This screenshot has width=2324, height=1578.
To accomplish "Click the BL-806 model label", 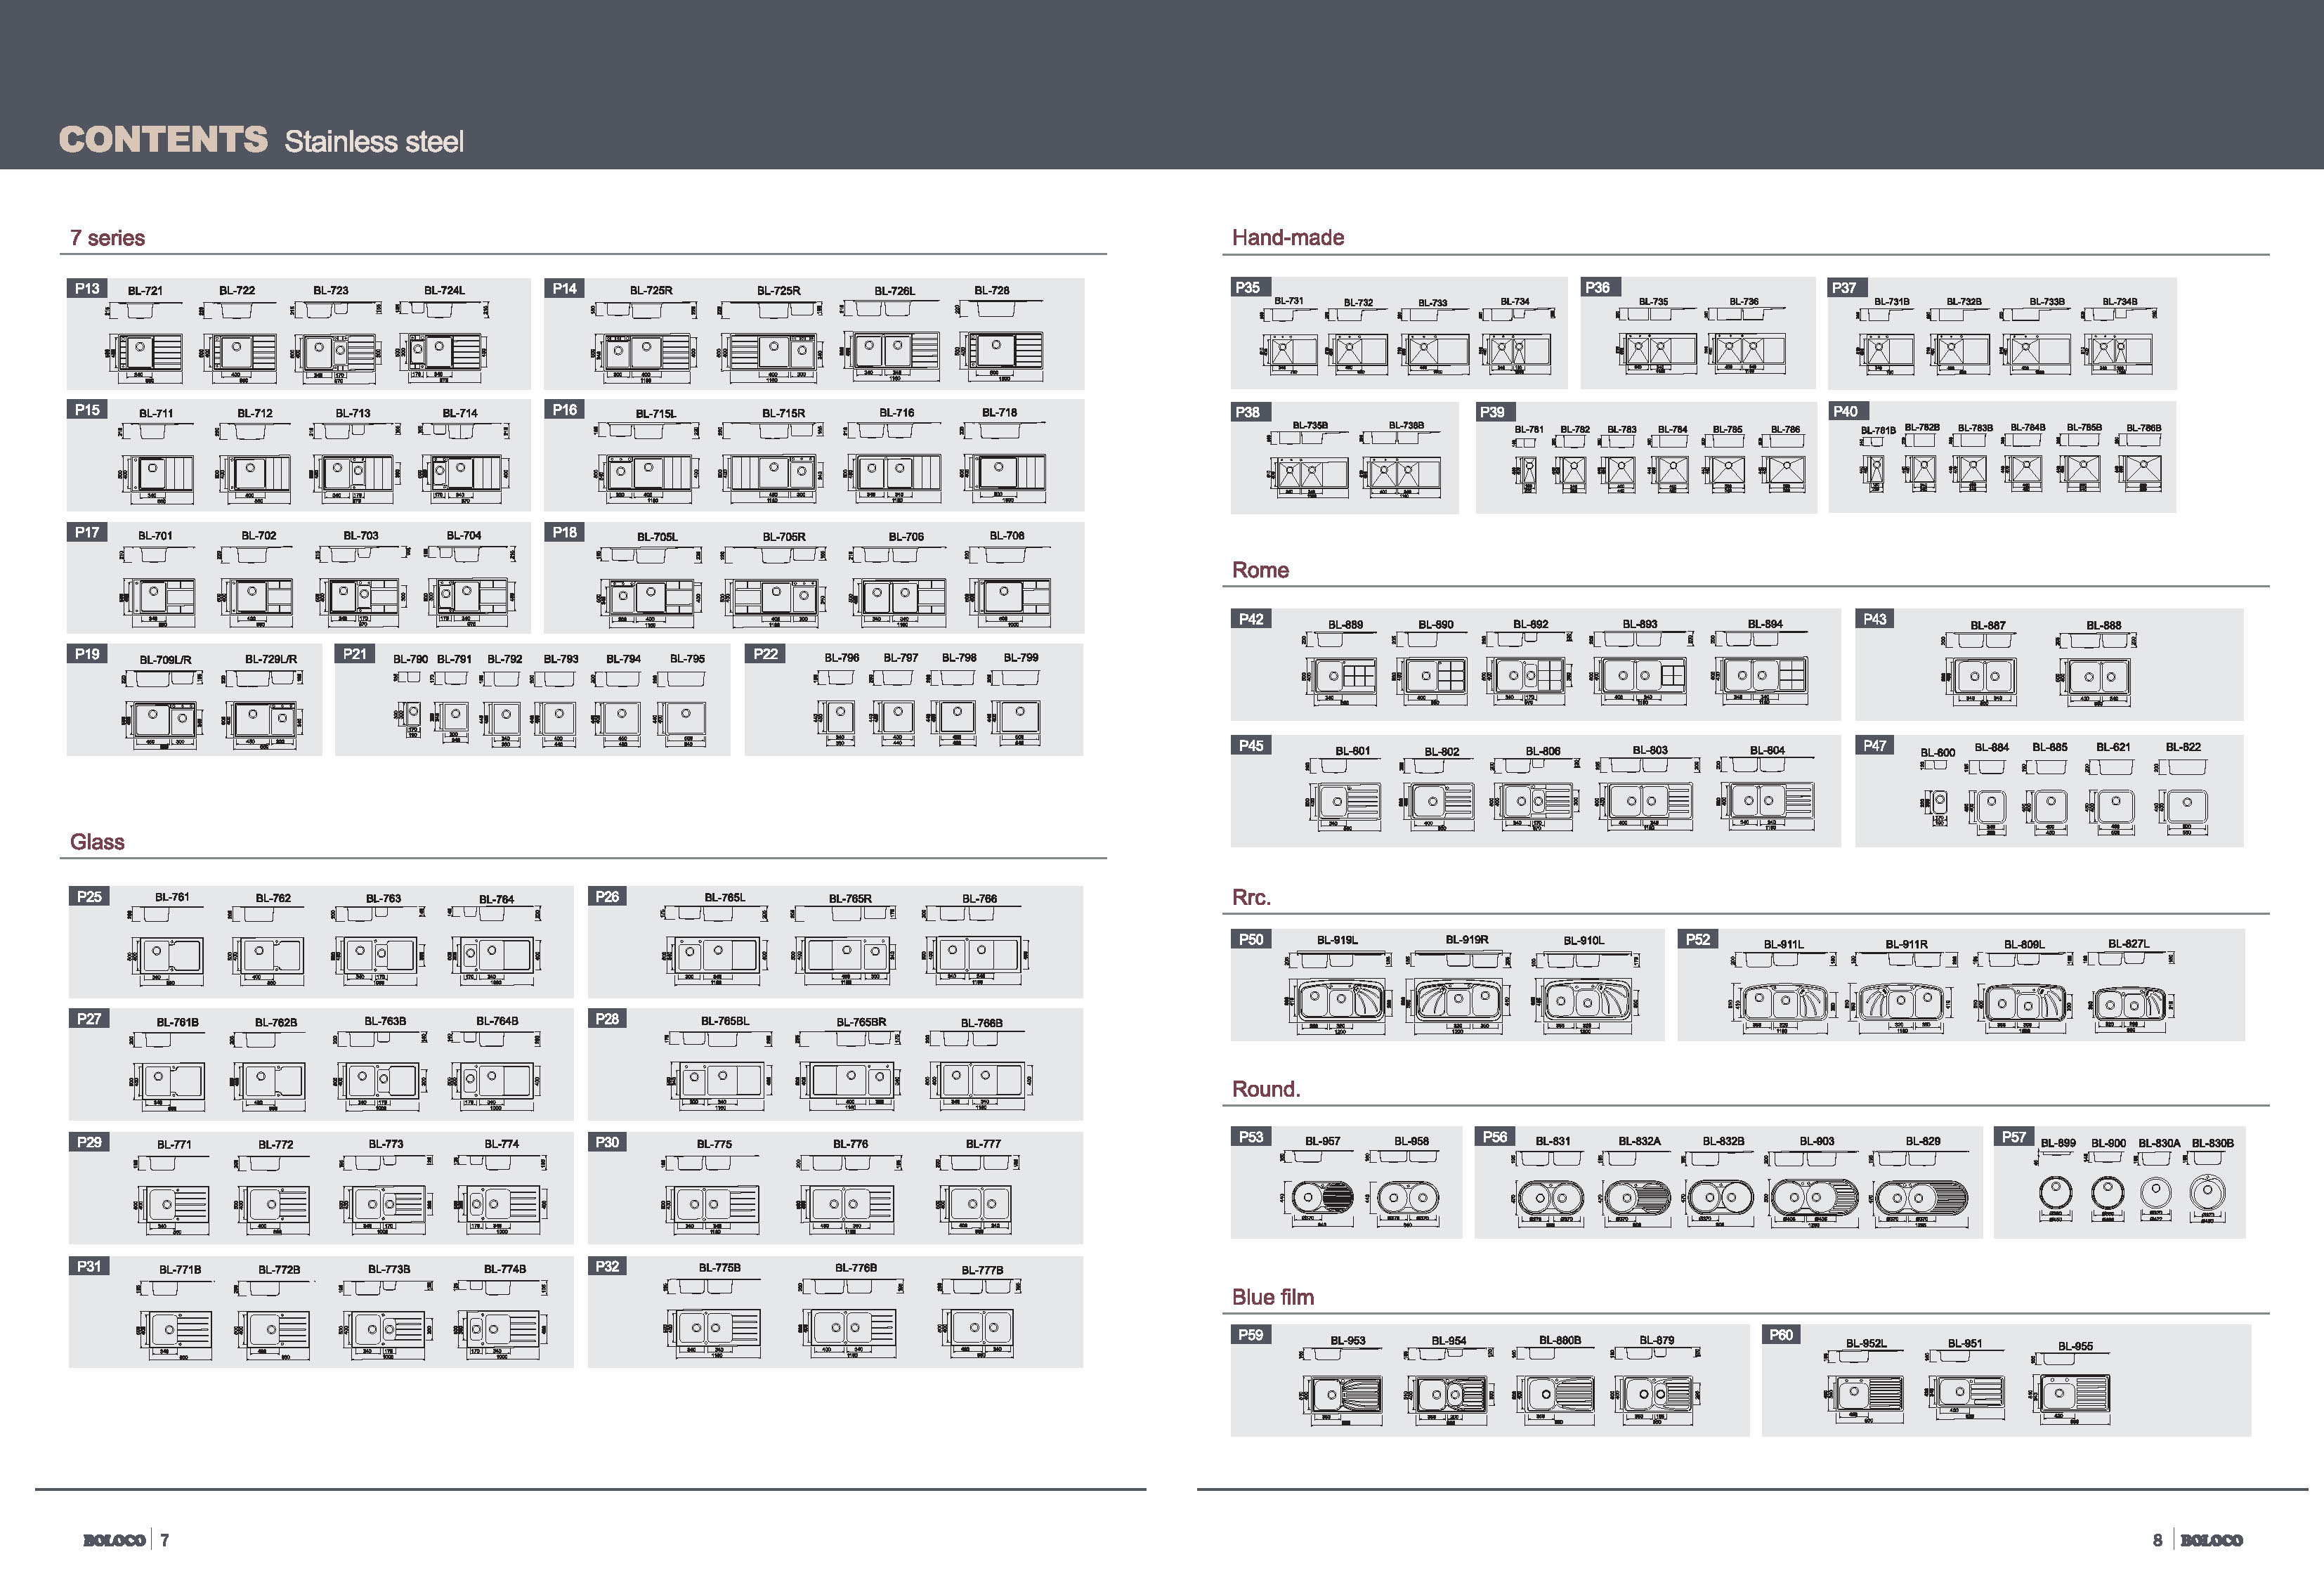I will point(1543,751).
